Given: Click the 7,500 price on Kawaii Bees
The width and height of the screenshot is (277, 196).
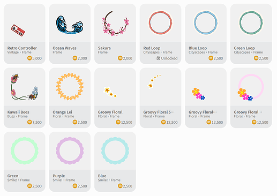Looking at the screenshot, I should (34, 122).
